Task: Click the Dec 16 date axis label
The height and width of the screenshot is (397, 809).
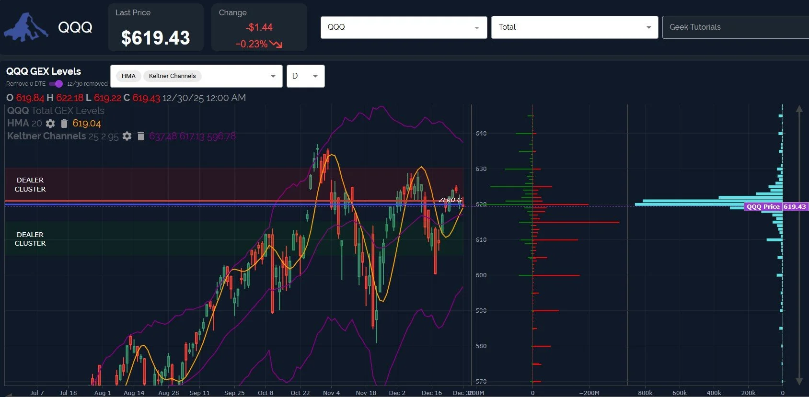Action: coord(432,393)
